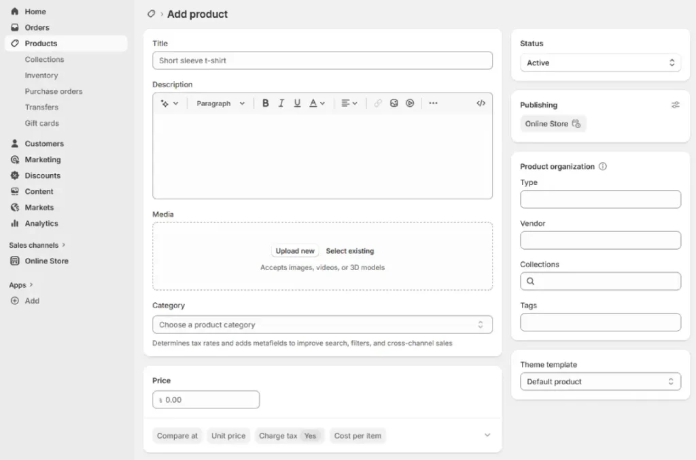Open Online Store text link in sidebar
The height and width of the screenshot is (460, 696).
pyautogui.click(x=47, y=261)
